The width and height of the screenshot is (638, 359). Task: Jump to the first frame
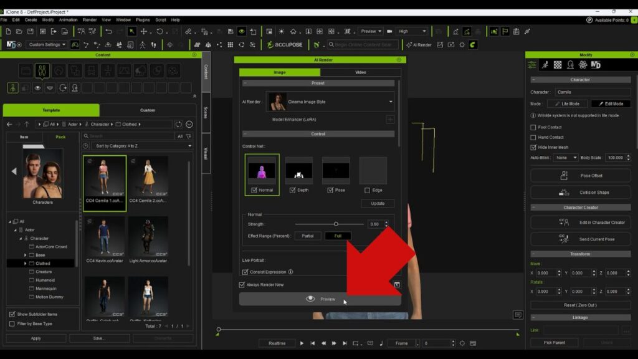click(x=313, y=343)
